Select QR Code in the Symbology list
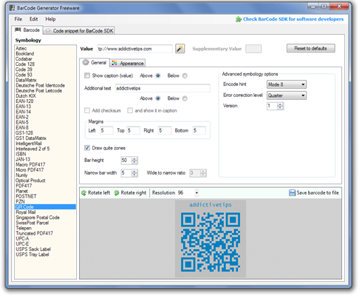Image resolution: width=359 pixels, height=296 pixels. (46, 206)
